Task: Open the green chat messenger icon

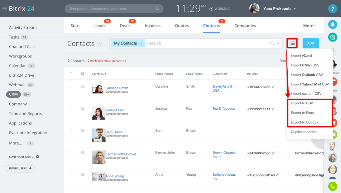Action: point(333,37)
